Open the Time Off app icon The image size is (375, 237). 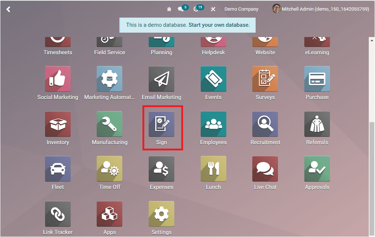[x=109, y=169]
